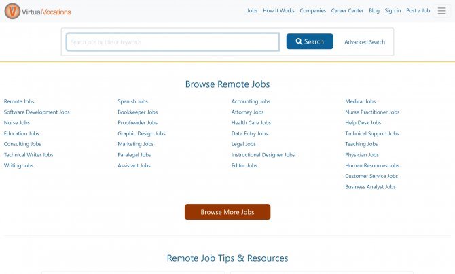Browse Remote Jobs link
Screen dimensions: 455x274
tap(19, 101)
